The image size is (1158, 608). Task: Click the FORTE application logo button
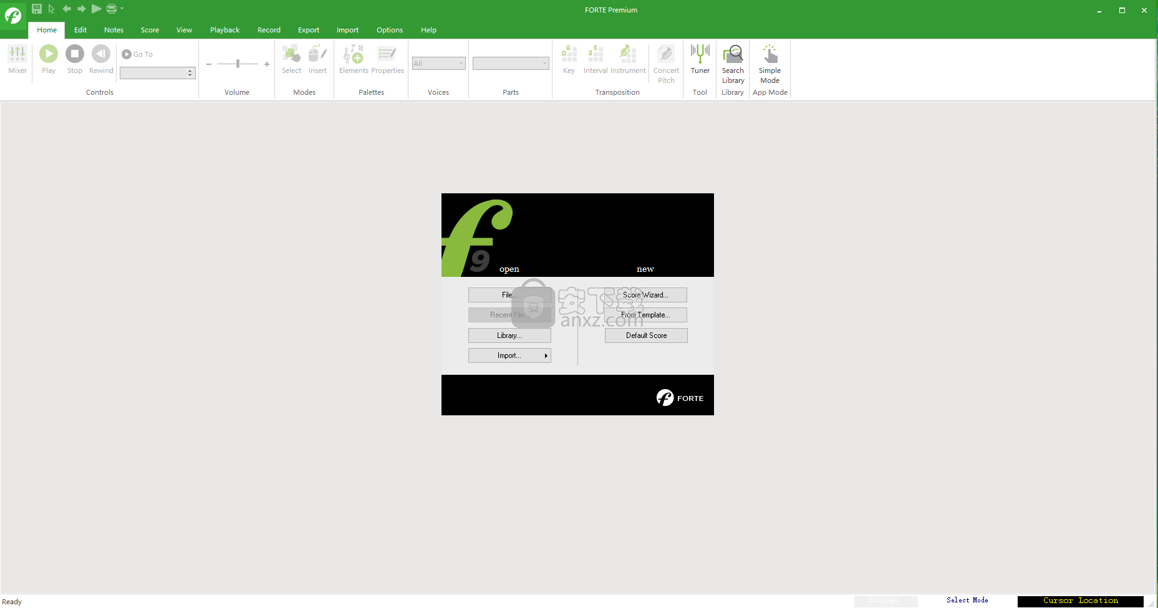point(13,15)
